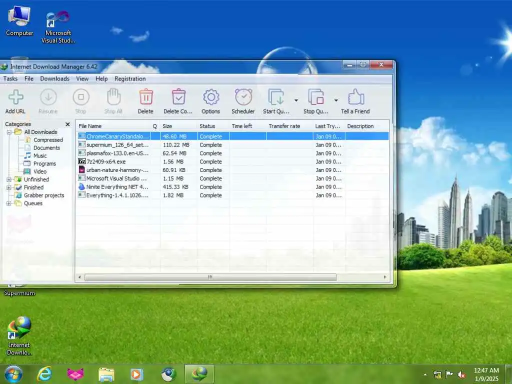
Task: Open the File menu
Action: (29, 78)
